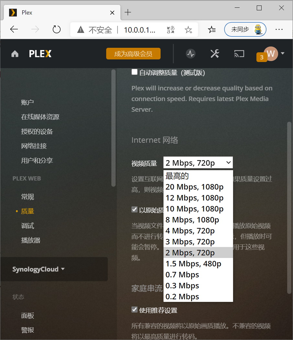Select 2 Mbps, 720p in list
This screenshot has width=293, height=340.
pyautogui.click(x=198, y=252)
